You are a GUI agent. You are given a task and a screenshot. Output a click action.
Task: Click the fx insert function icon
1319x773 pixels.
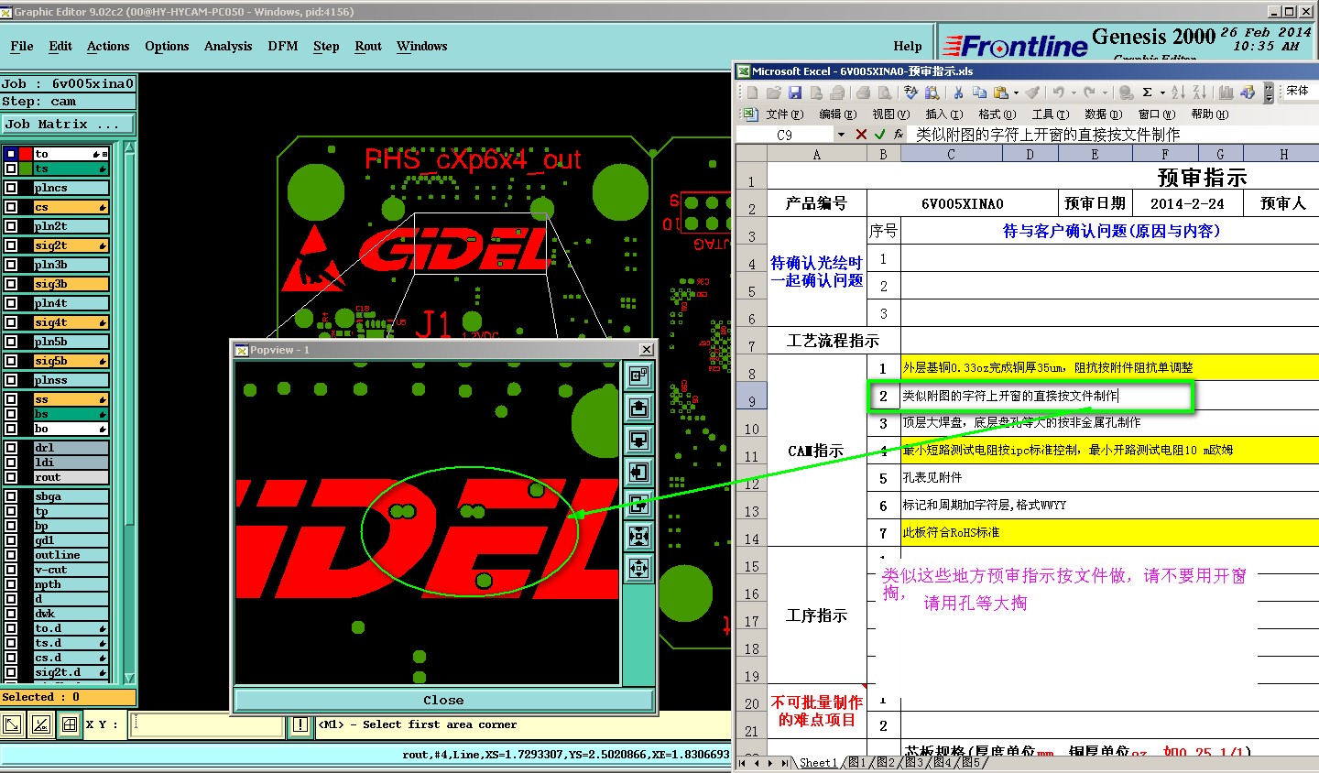coord(899,135)
